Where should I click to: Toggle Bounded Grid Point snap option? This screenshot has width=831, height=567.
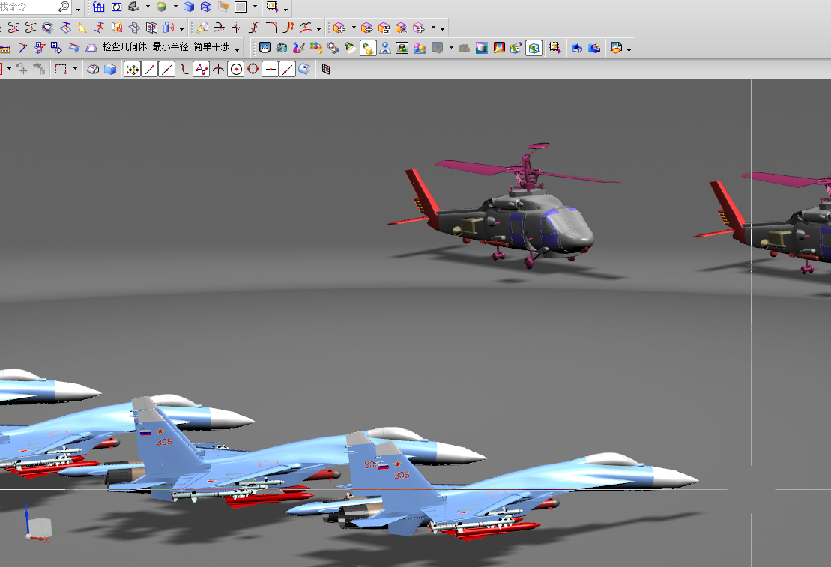[x=326, y=70]
